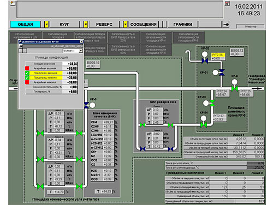The height and width of the screenshot is (205, 273).
Task: Click the key icon in navigation bar
Action: 226,25
